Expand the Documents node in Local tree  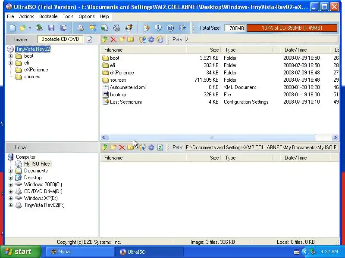pyautogui.click(x=10, y=171)
